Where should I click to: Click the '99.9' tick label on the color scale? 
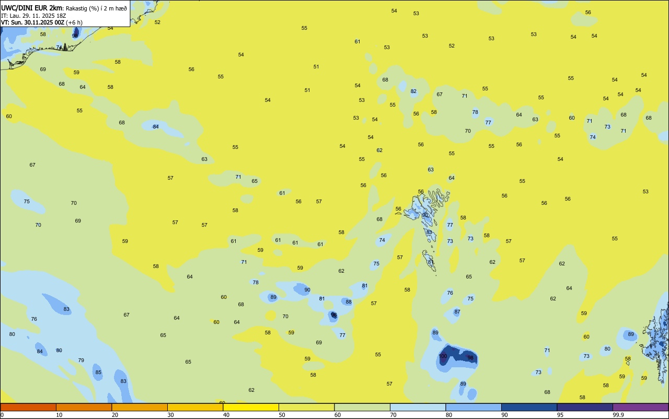click(x=618, y=415)
